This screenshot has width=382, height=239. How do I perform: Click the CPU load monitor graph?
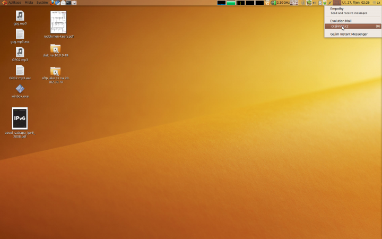point(221,3)
